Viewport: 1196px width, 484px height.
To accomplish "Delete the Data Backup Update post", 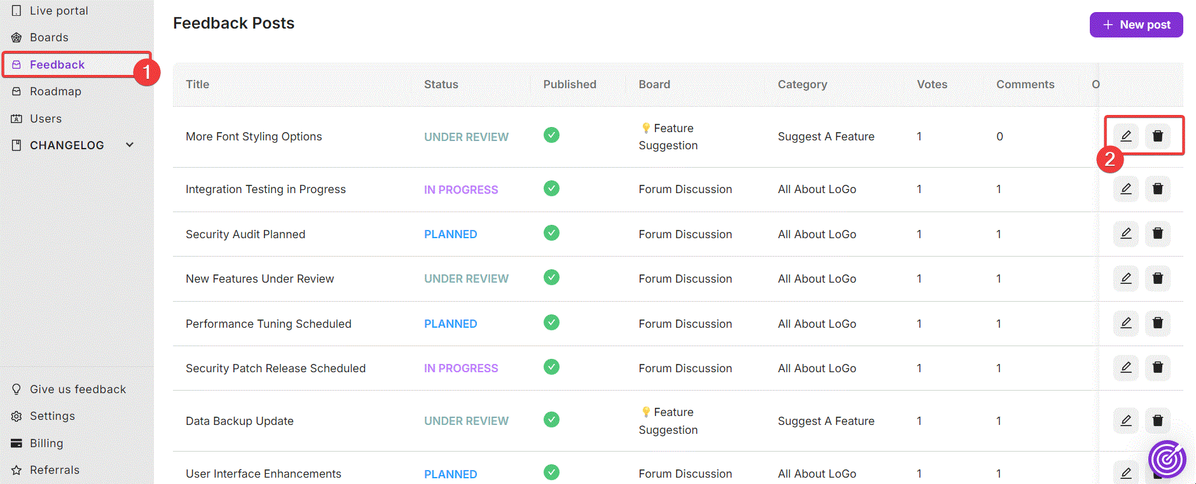I will click(x=1157, y=420).
